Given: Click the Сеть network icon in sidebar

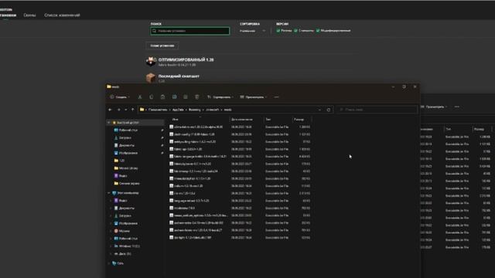Looking at the screenshot, I should tap(114, 263).
